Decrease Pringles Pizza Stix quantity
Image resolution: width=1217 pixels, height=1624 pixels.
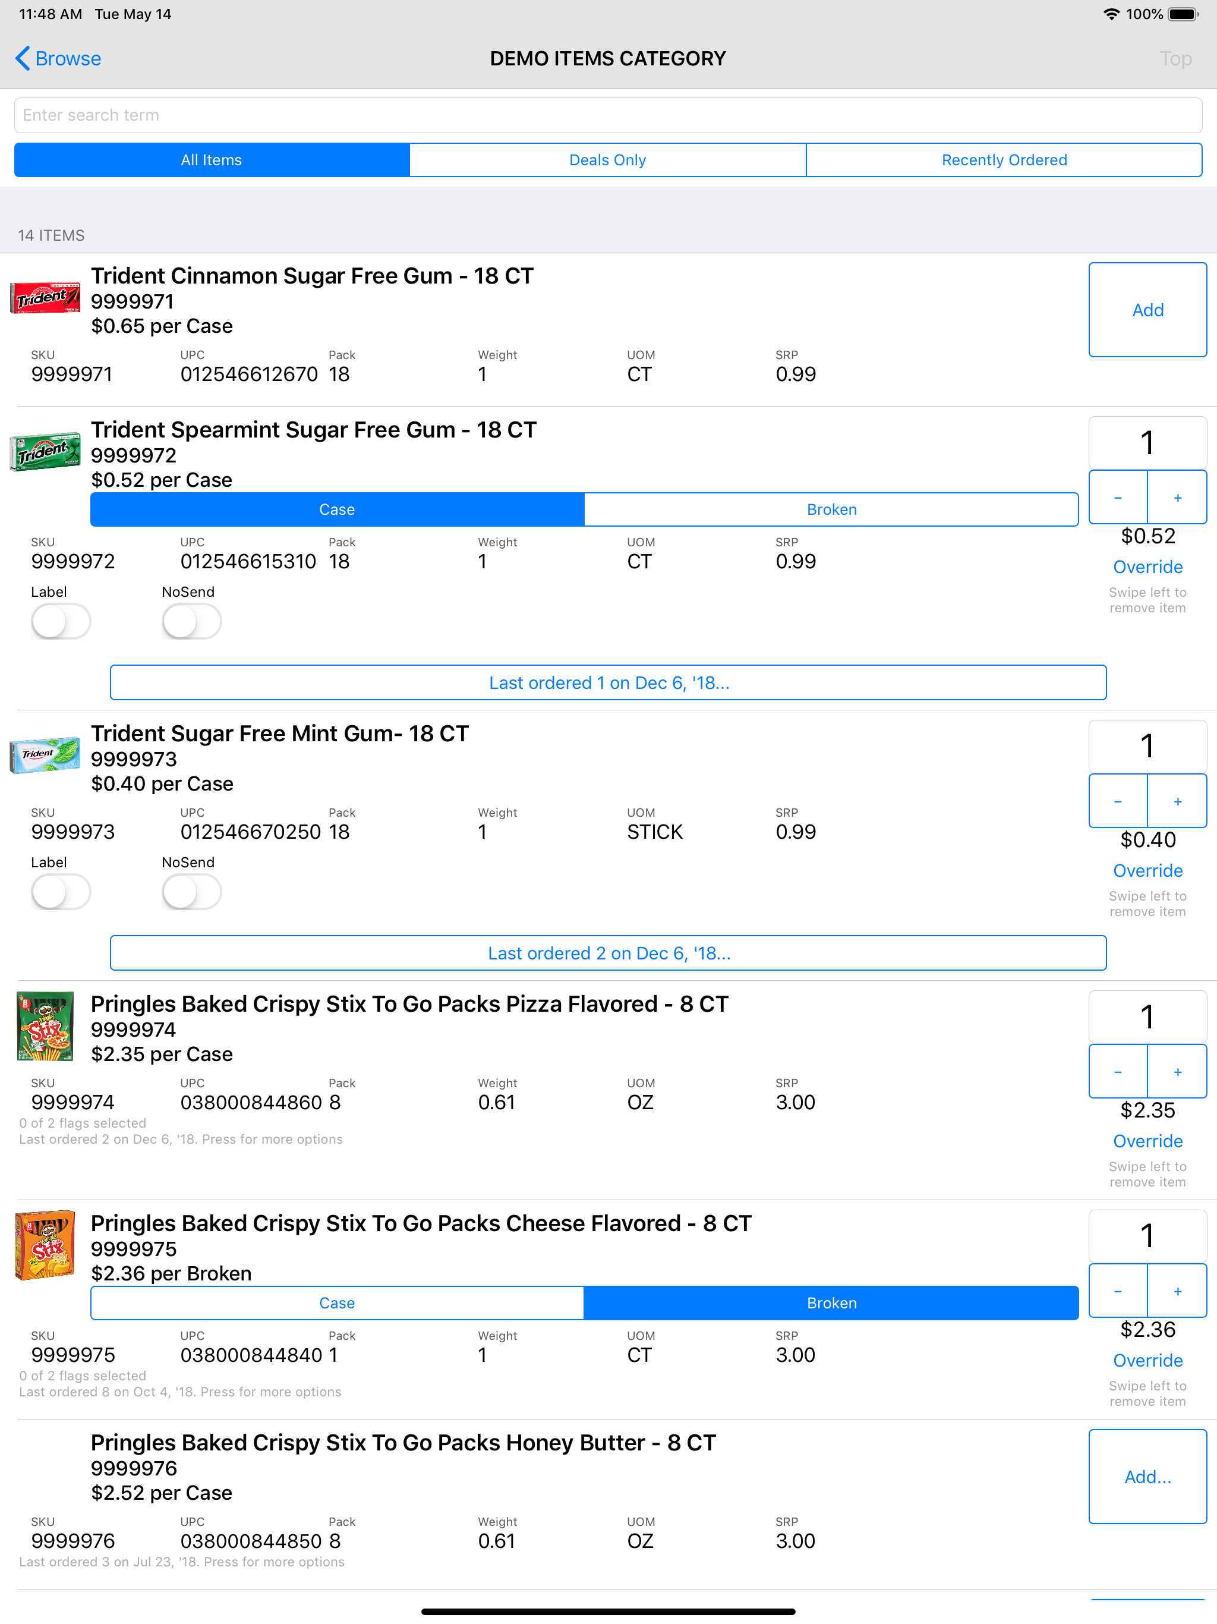coord(1118,1072)
